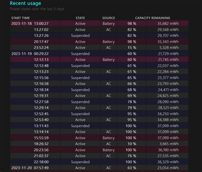
Task: Select the 36,190 mWh value
Action: [x=168, y=150]
